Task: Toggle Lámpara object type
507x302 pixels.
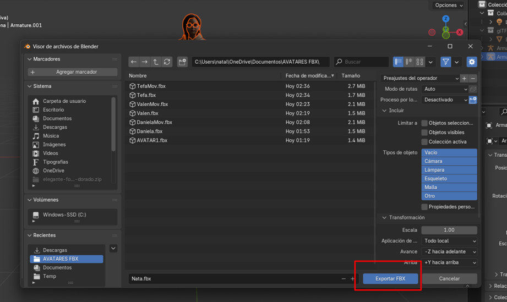Action: pos(449,170)
